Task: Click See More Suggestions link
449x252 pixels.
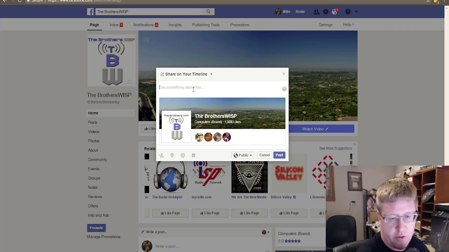Action: click(335, 148)
